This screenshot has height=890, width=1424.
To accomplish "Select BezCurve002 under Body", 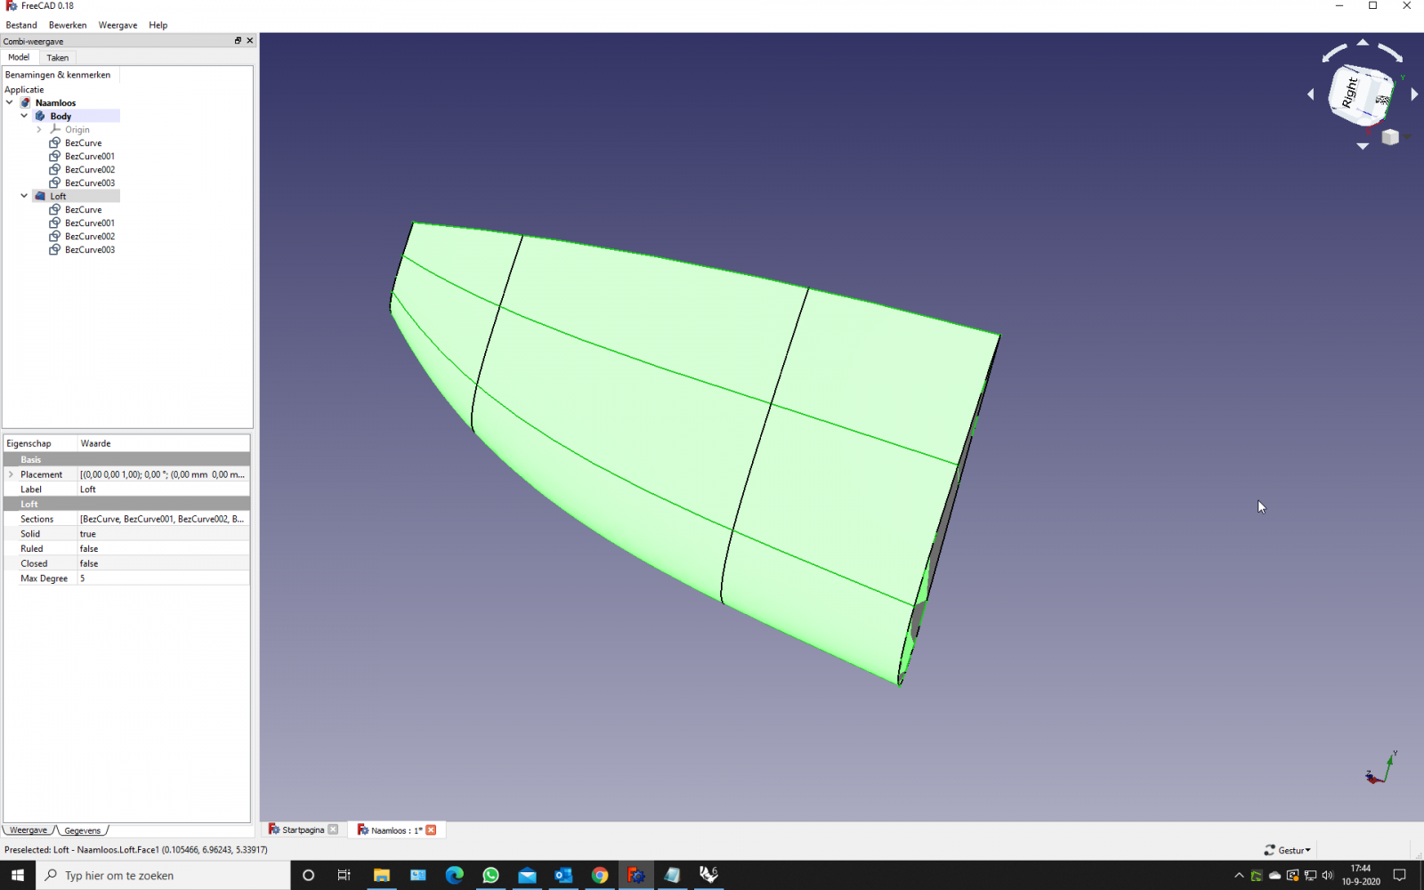I will point(89,169).
